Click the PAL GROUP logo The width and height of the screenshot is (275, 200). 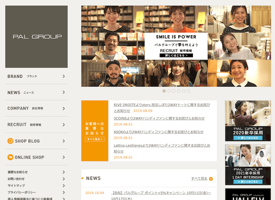[37, 37]
